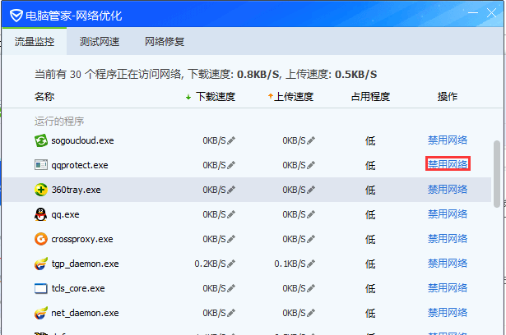Click 禁用网络 for qqprotect.exe

pyautogui.click(x=448, y=164)
